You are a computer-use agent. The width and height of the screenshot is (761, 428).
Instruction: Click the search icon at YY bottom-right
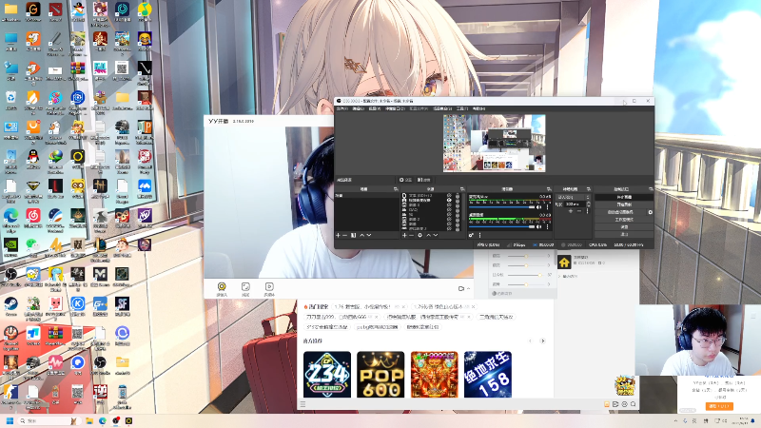[x=634, y=403]
